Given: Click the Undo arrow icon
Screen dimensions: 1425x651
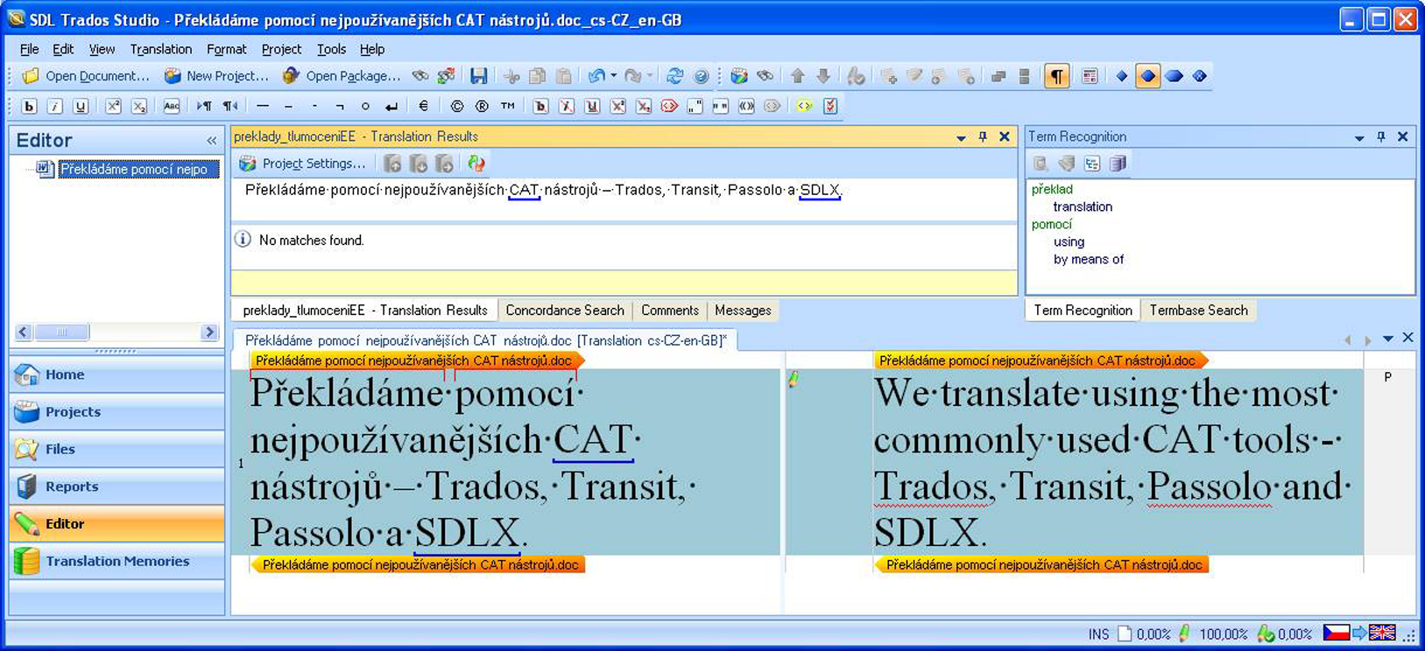Looking at the screenshot, I should pyautogui.click(x=596, y=76).
